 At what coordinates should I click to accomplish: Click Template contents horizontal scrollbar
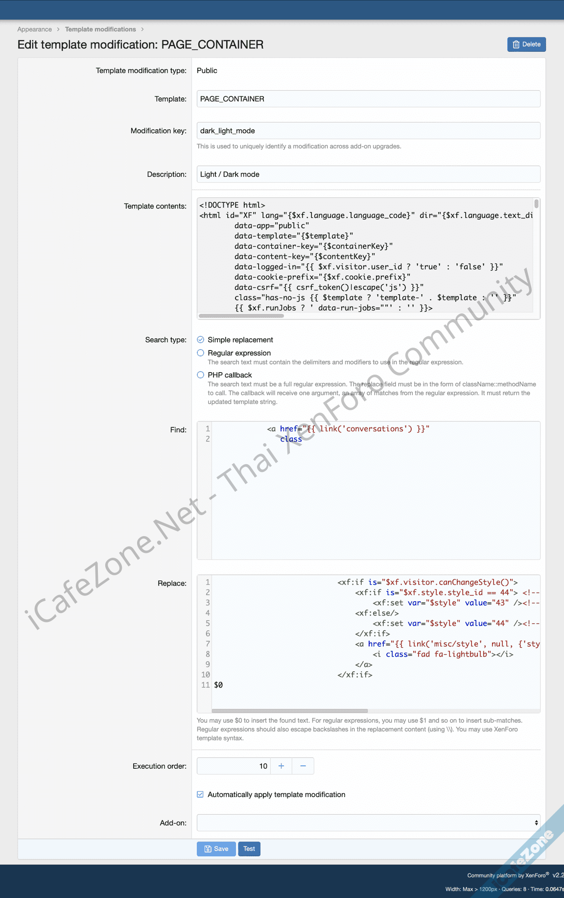point(241,316)
